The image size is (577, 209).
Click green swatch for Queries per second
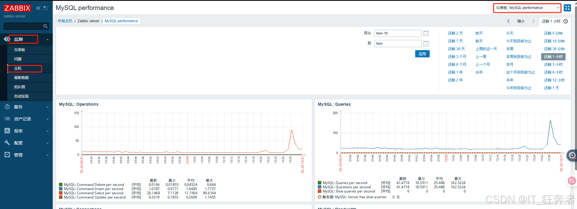click(320, 183)
